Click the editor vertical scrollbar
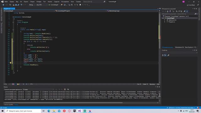This screenshot has width=201, height=113. [x=160, y=47]
